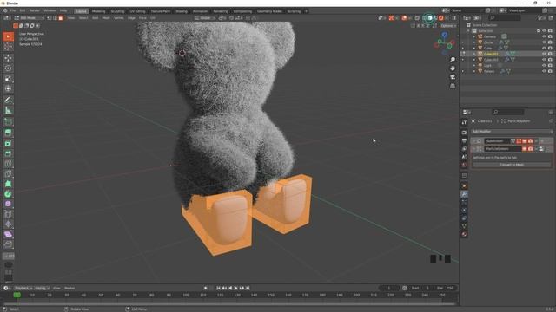Select the 3D Cursor tool
This screenshot has height=312, width=556.
pyautogui.click(x=8, y=47)
